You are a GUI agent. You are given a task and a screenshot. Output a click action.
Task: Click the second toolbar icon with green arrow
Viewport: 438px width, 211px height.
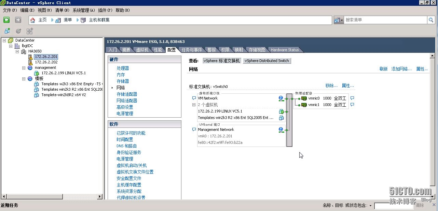18,31
